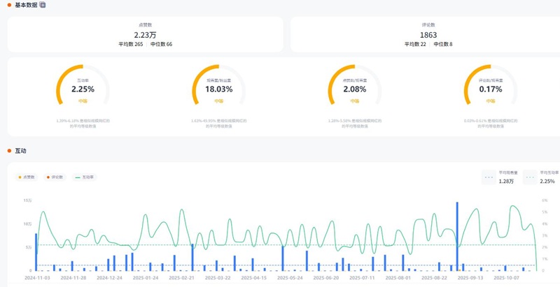This screenshot has width=560, height=287.
Task: Select the 基本数据 section heading
Action: coord(26,5)
